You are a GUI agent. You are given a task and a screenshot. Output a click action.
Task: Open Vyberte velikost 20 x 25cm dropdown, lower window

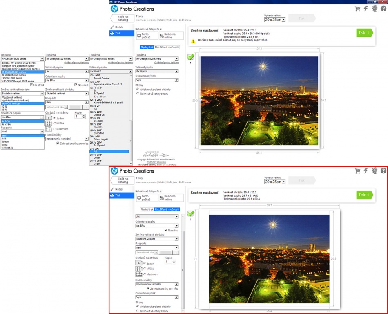pos(275,182)
